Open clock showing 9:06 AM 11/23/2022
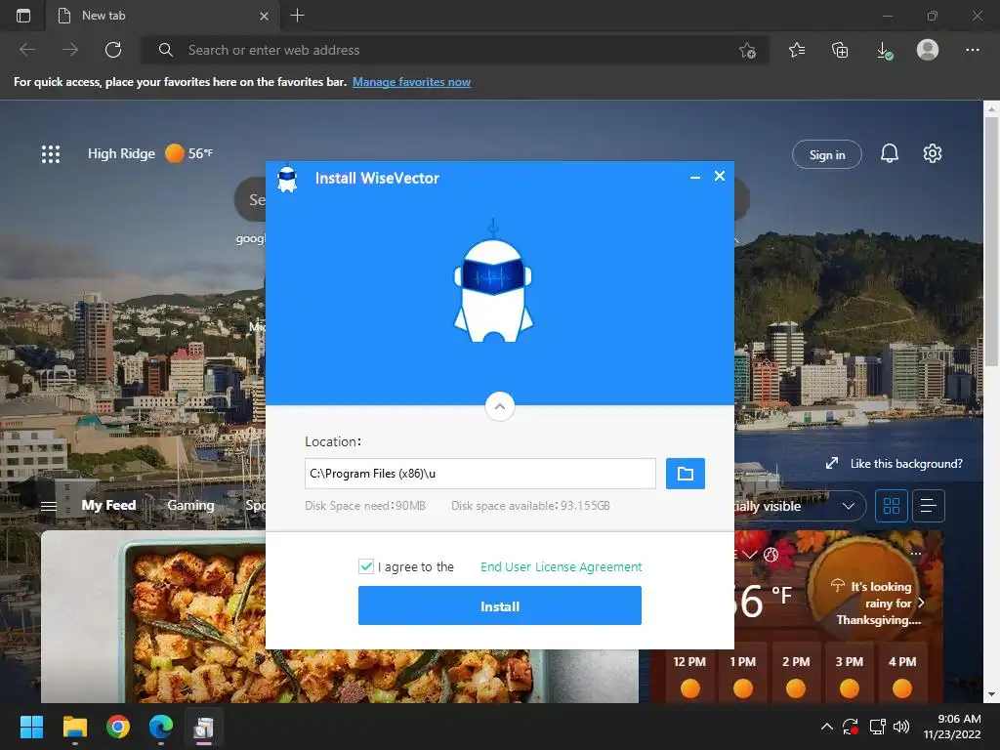This screenshot has width=1000, height=750. [951, 727]
